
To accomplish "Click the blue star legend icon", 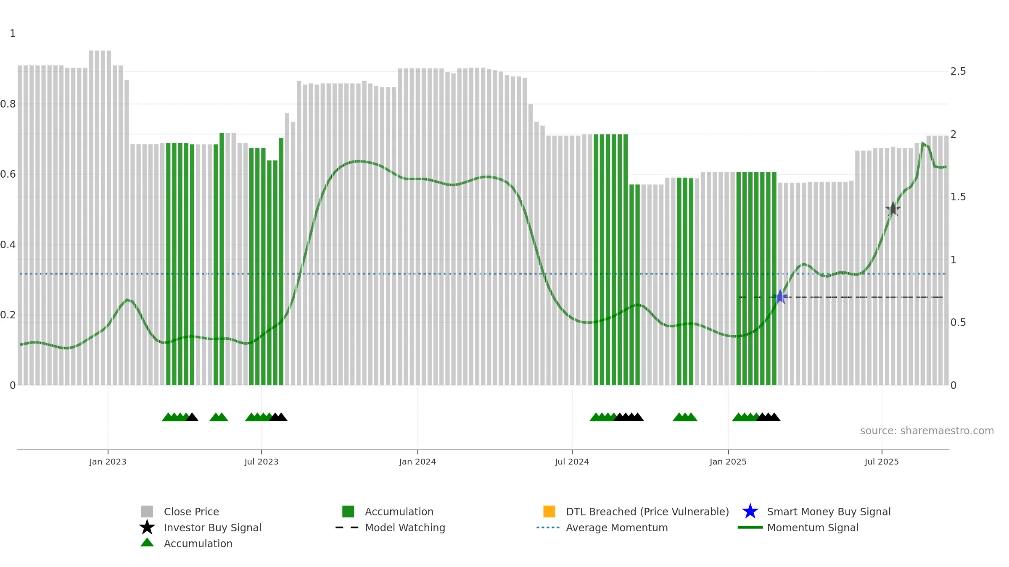I will [750, 512].
